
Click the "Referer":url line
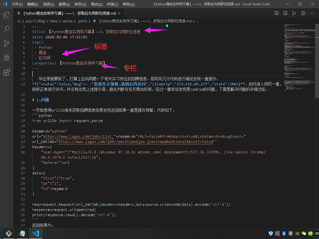click(x=55, y=163)
